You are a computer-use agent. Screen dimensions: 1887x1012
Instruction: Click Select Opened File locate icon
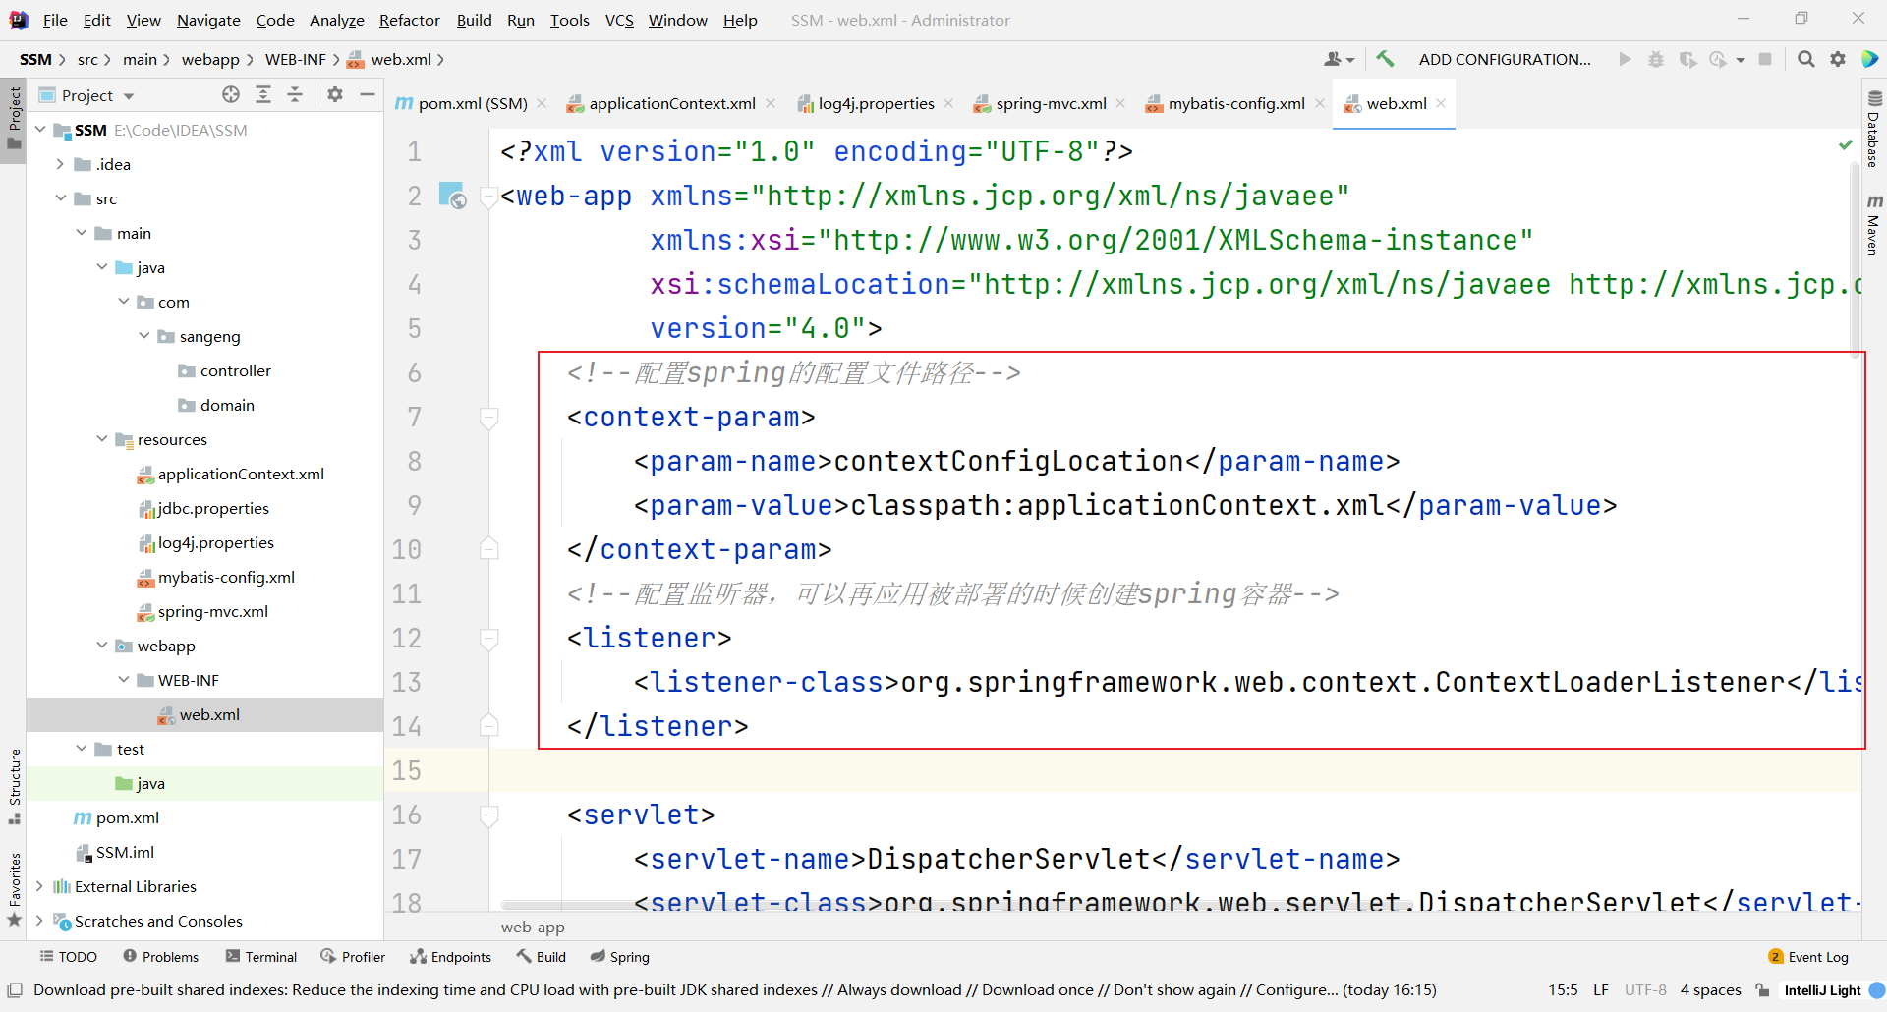[231, 94]
